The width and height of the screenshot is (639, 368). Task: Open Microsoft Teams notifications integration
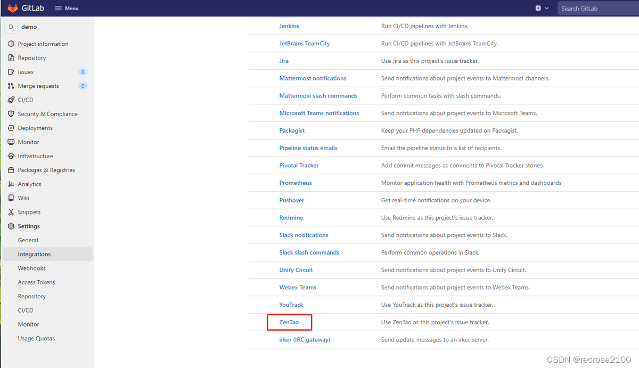[319, 113]
